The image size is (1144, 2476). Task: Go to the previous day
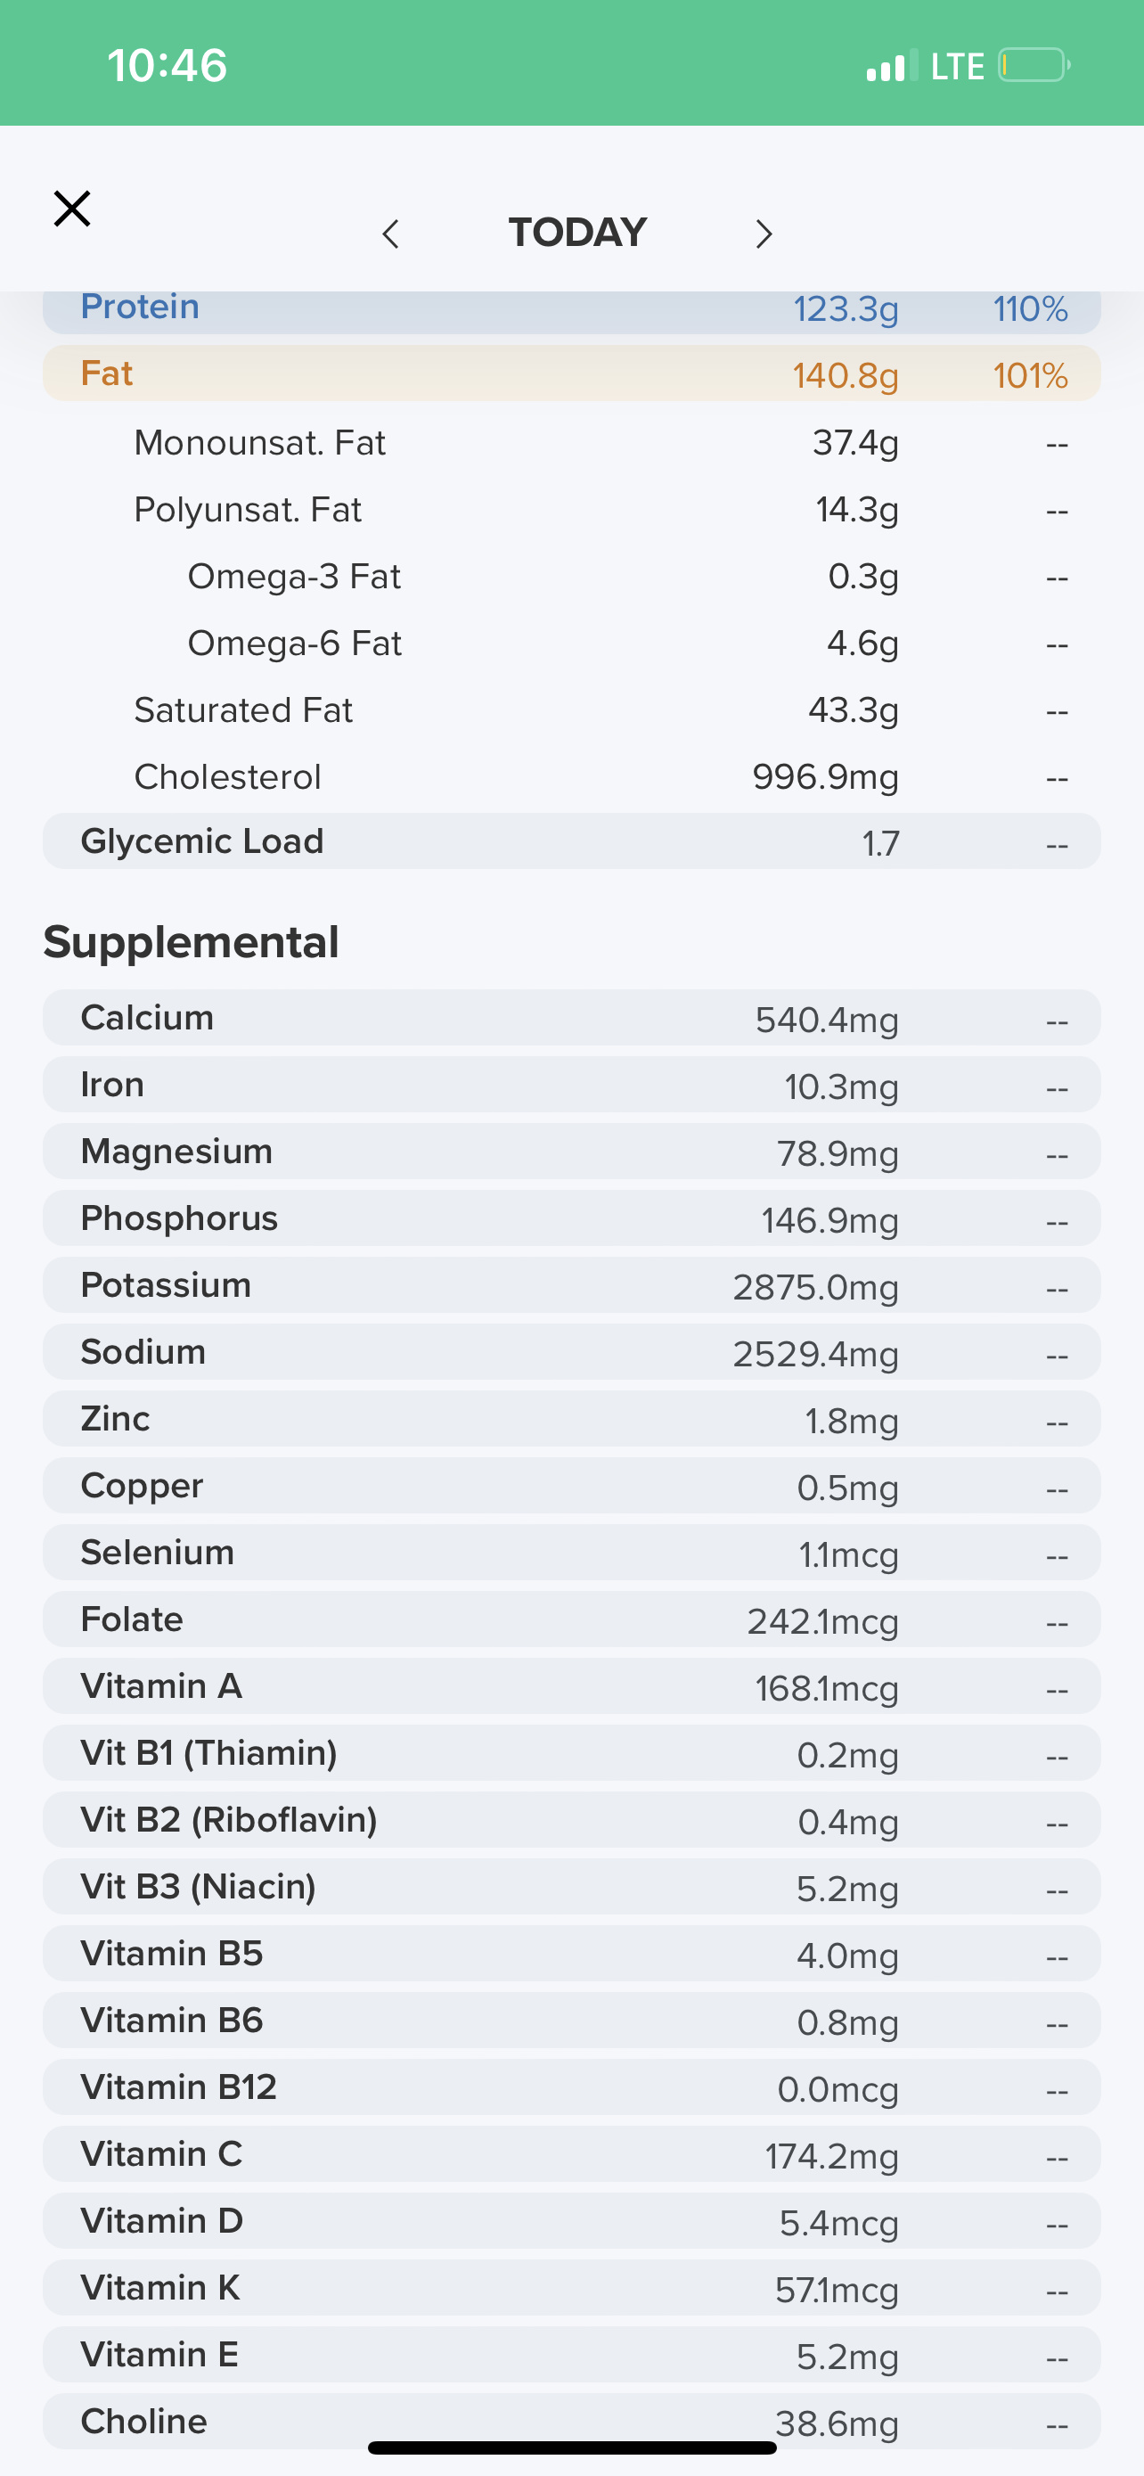390,234
